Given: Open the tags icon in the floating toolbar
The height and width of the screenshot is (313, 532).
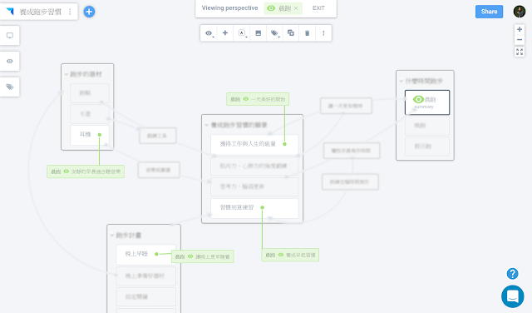Looking at the screenshot, I should [274, 33].
